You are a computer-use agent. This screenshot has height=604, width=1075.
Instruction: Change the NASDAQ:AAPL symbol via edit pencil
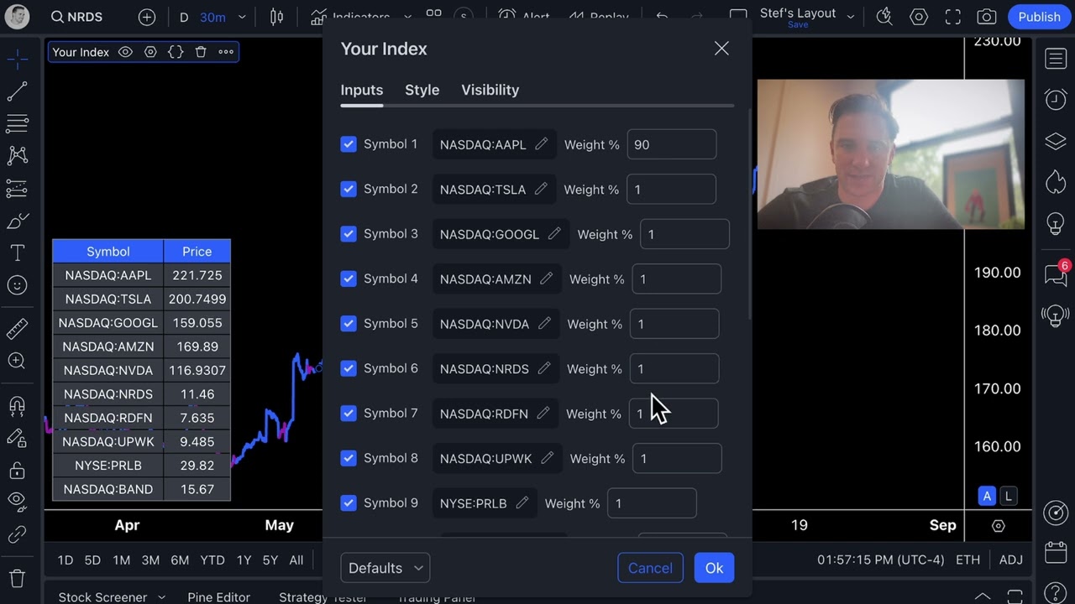coord(542,144)
